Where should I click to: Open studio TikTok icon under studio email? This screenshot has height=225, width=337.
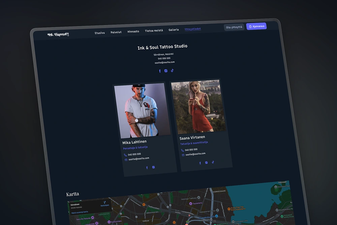(x=172, y=71)
